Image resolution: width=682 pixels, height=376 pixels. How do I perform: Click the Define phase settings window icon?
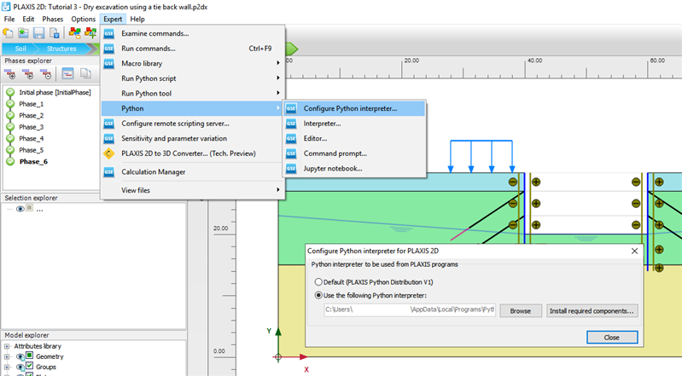[67, 74]
